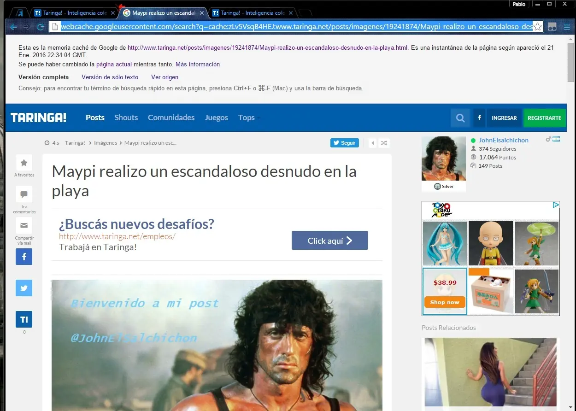Click the Argentina flag icon
Viewport: 576px width, 411px height.
[x=556, y=139]
